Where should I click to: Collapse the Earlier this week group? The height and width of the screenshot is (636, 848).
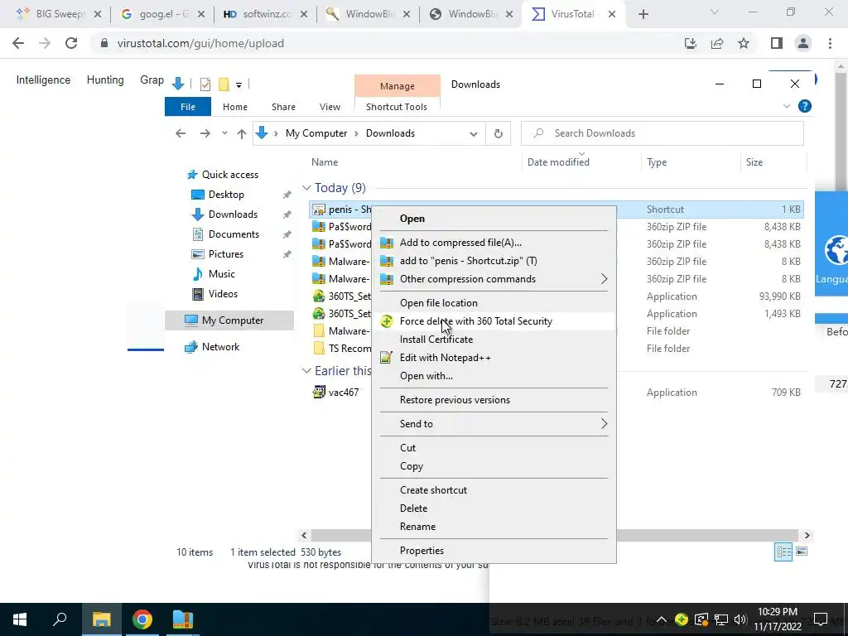pyautogui.click(x=306, y=371)
